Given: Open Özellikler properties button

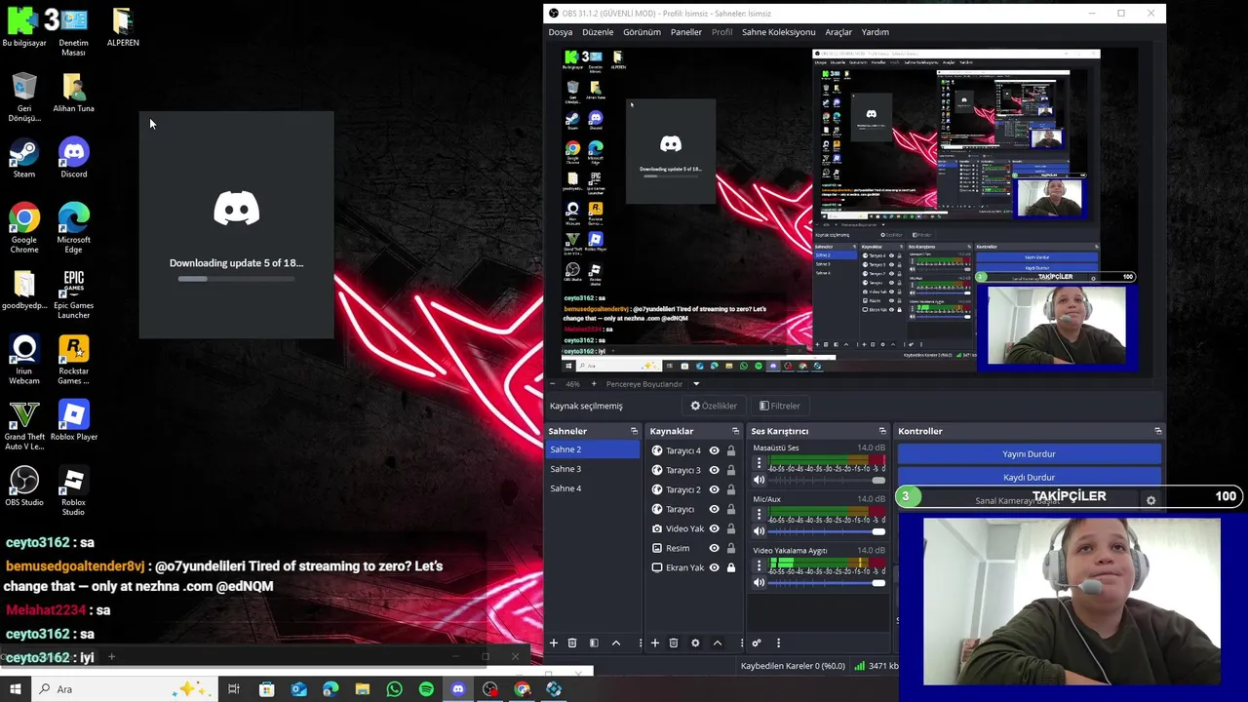Looking at the screenshot, I should (714, 406).
